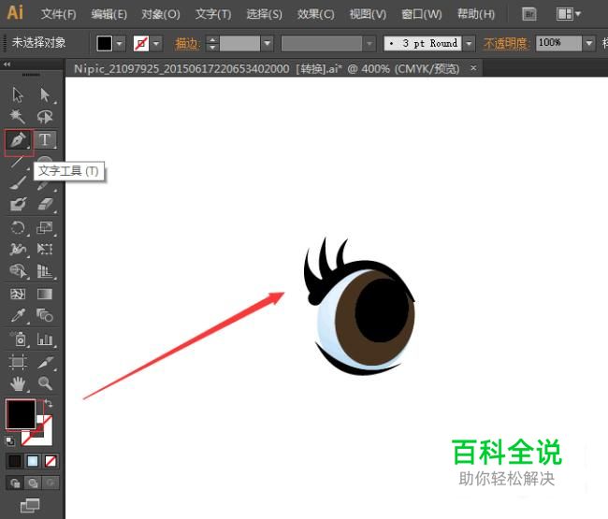Screen dimensions: 608x519
Task: Open the 对象(O) menu
Action: pyautogui.click(x=161, y=14)
